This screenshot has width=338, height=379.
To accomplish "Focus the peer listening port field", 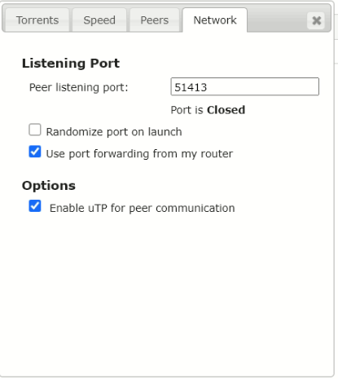I will (x=244, y=86).
